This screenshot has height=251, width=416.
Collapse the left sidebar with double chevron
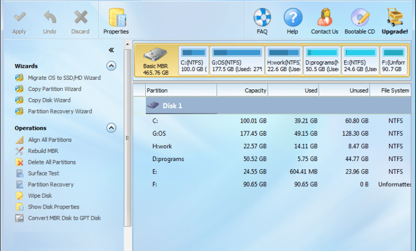point(111,50)
